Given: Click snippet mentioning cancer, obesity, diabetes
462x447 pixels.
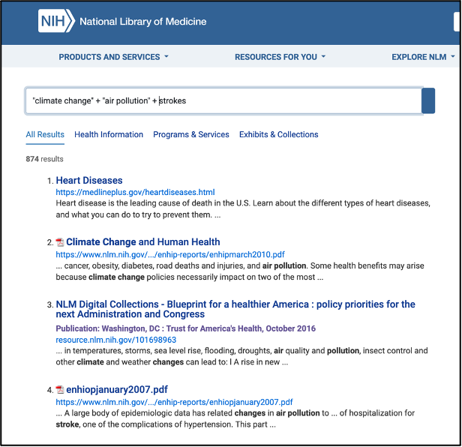Looking at the screenshot, I should (x=240, y=271).
